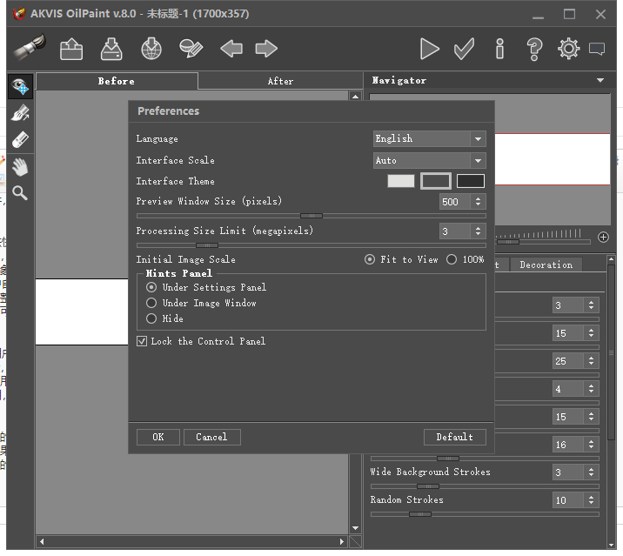
Task: Open the Language dropdown
Action: click(429, 138)
